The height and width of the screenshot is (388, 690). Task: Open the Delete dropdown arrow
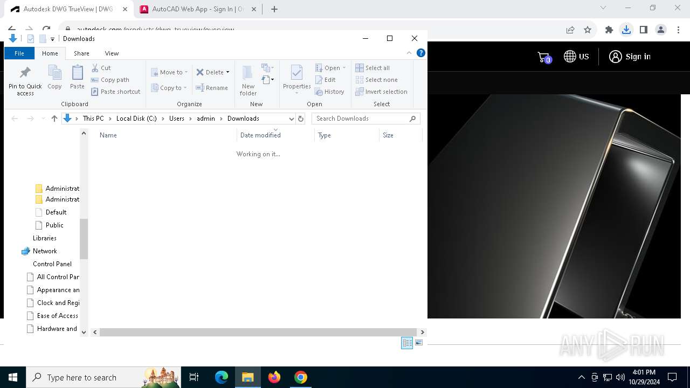(x=227, y=72)
